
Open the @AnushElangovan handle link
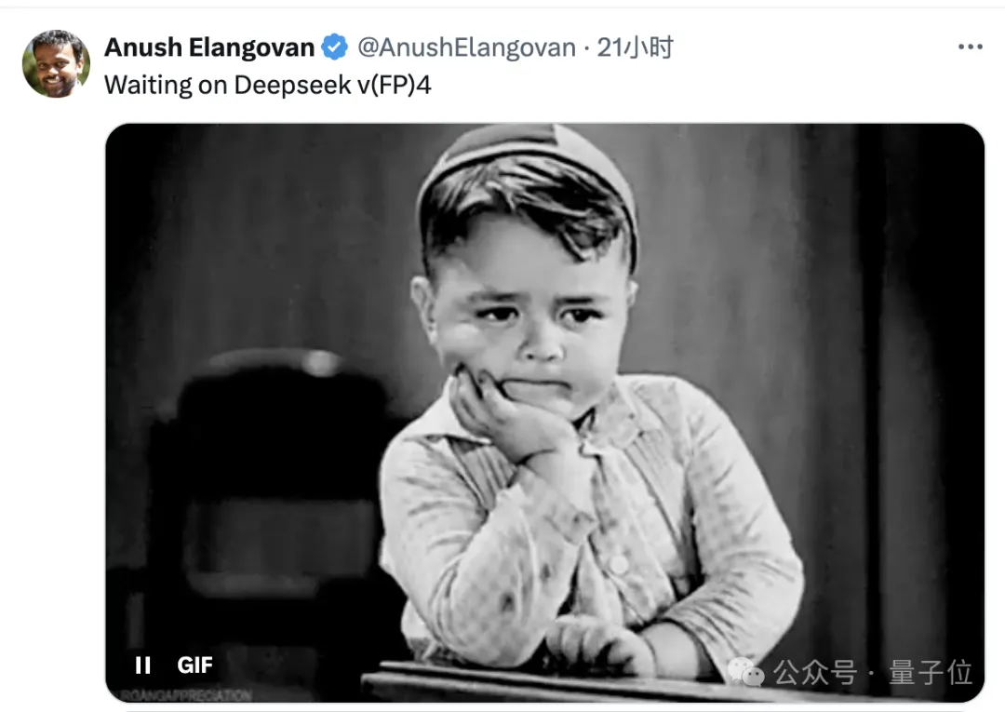coord(466,47)
